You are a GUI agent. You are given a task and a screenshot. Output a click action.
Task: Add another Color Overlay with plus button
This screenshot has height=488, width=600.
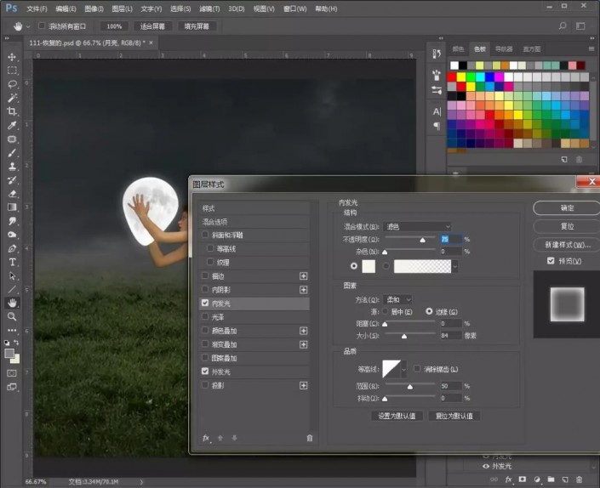304,331
